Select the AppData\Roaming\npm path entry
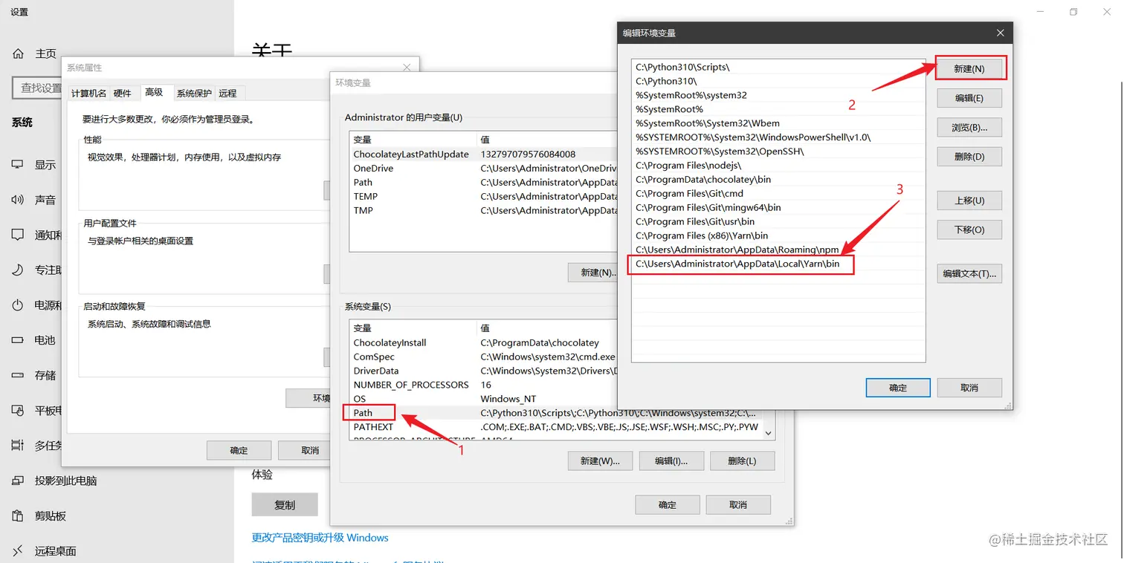 coord(778,250)
